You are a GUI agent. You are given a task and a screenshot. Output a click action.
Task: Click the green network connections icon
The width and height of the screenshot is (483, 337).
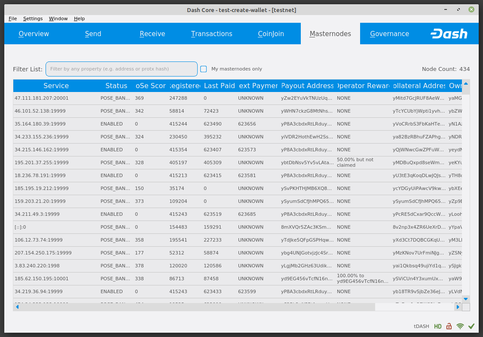(x=460, y=326)
